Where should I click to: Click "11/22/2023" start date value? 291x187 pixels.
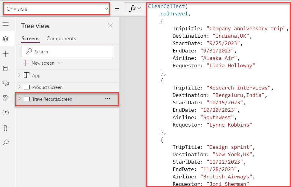pyautogui.click(x=225, y=162)
